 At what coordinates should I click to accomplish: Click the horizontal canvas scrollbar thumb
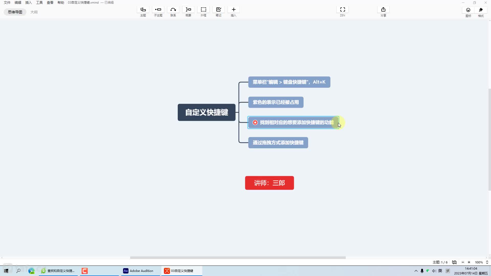[x=238, y=258]
